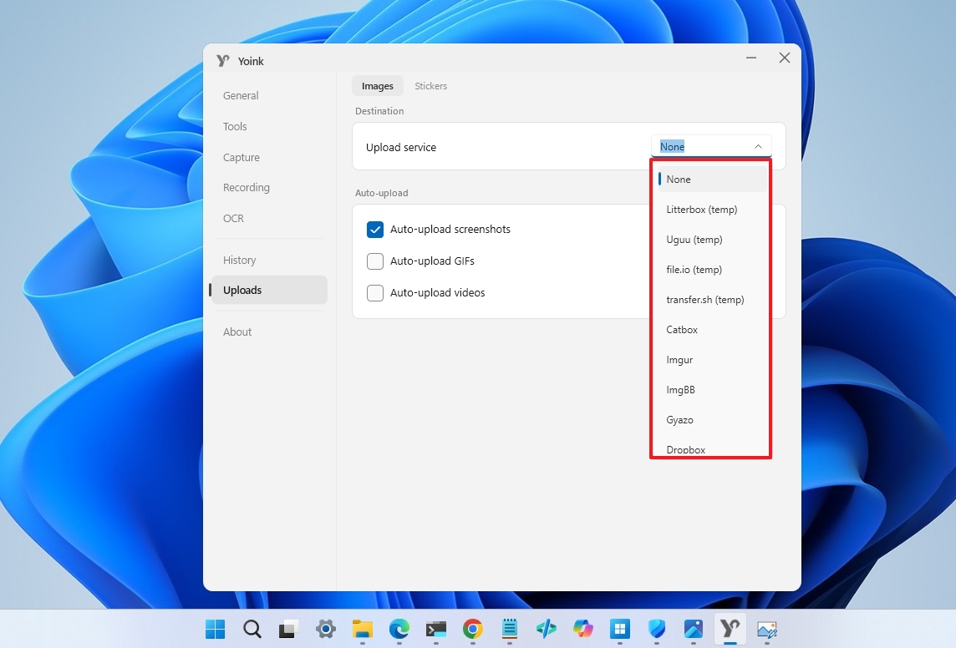956x648 pixels.
Task: Open Microsoft Store from taskbar
Action: [x=620, y=629]
